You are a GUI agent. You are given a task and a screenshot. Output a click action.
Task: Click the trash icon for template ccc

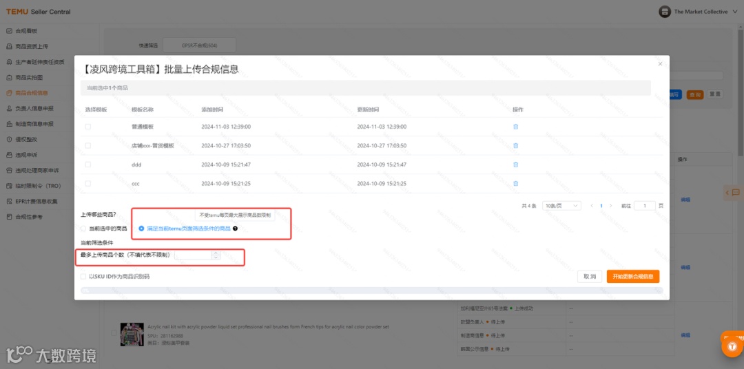[x=515, y=184]
